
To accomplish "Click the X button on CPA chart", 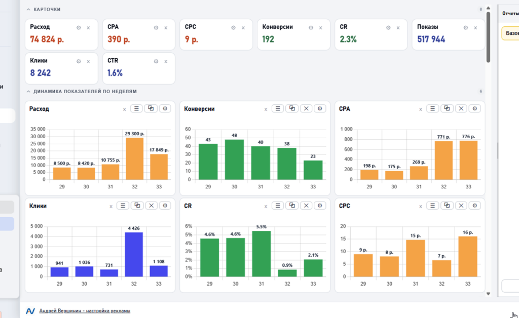I will point(461,108).
